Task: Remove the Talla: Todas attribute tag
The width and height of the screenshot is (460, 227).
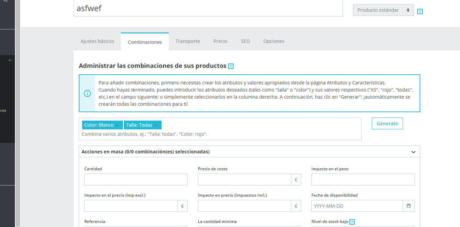Action: point(156,125)
